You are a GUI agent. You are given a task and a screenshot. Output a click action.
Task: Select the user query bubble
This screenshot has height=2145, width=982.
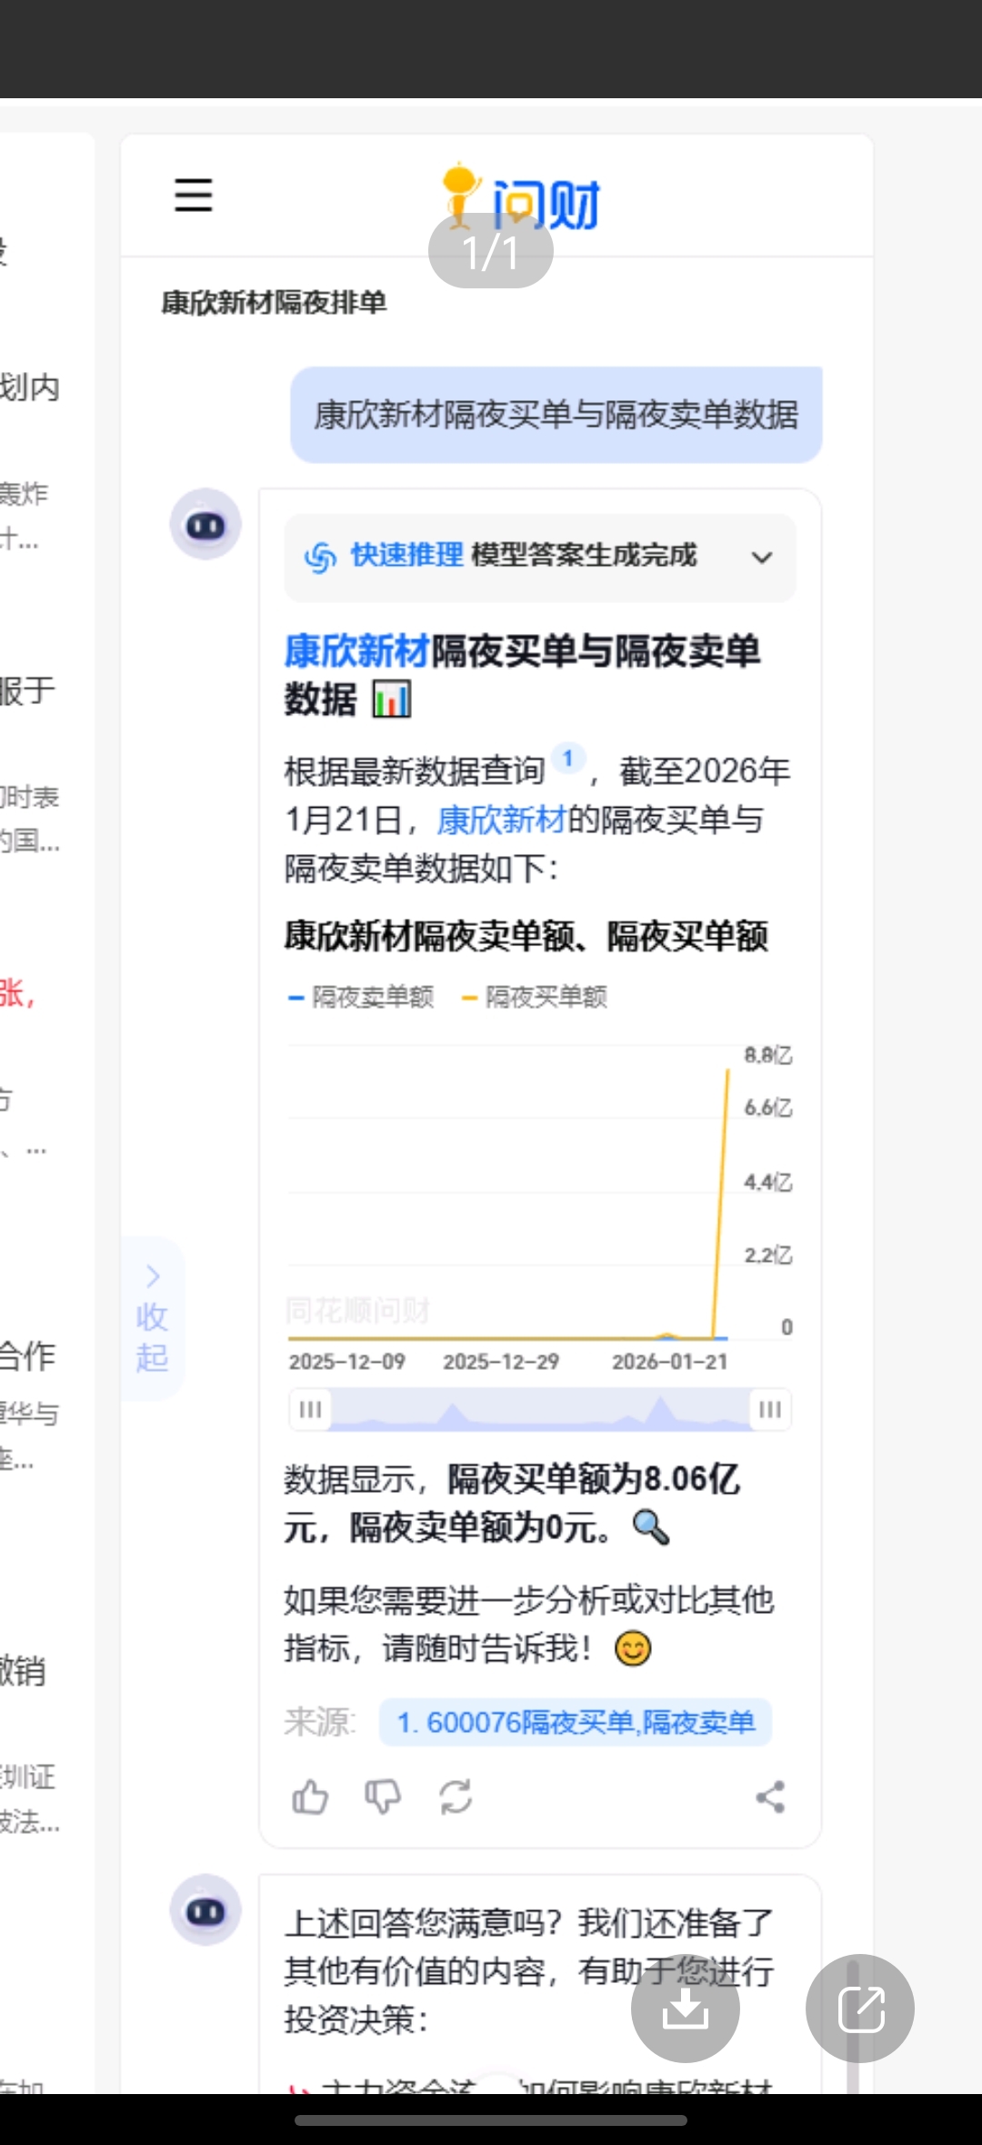(556, 415)
